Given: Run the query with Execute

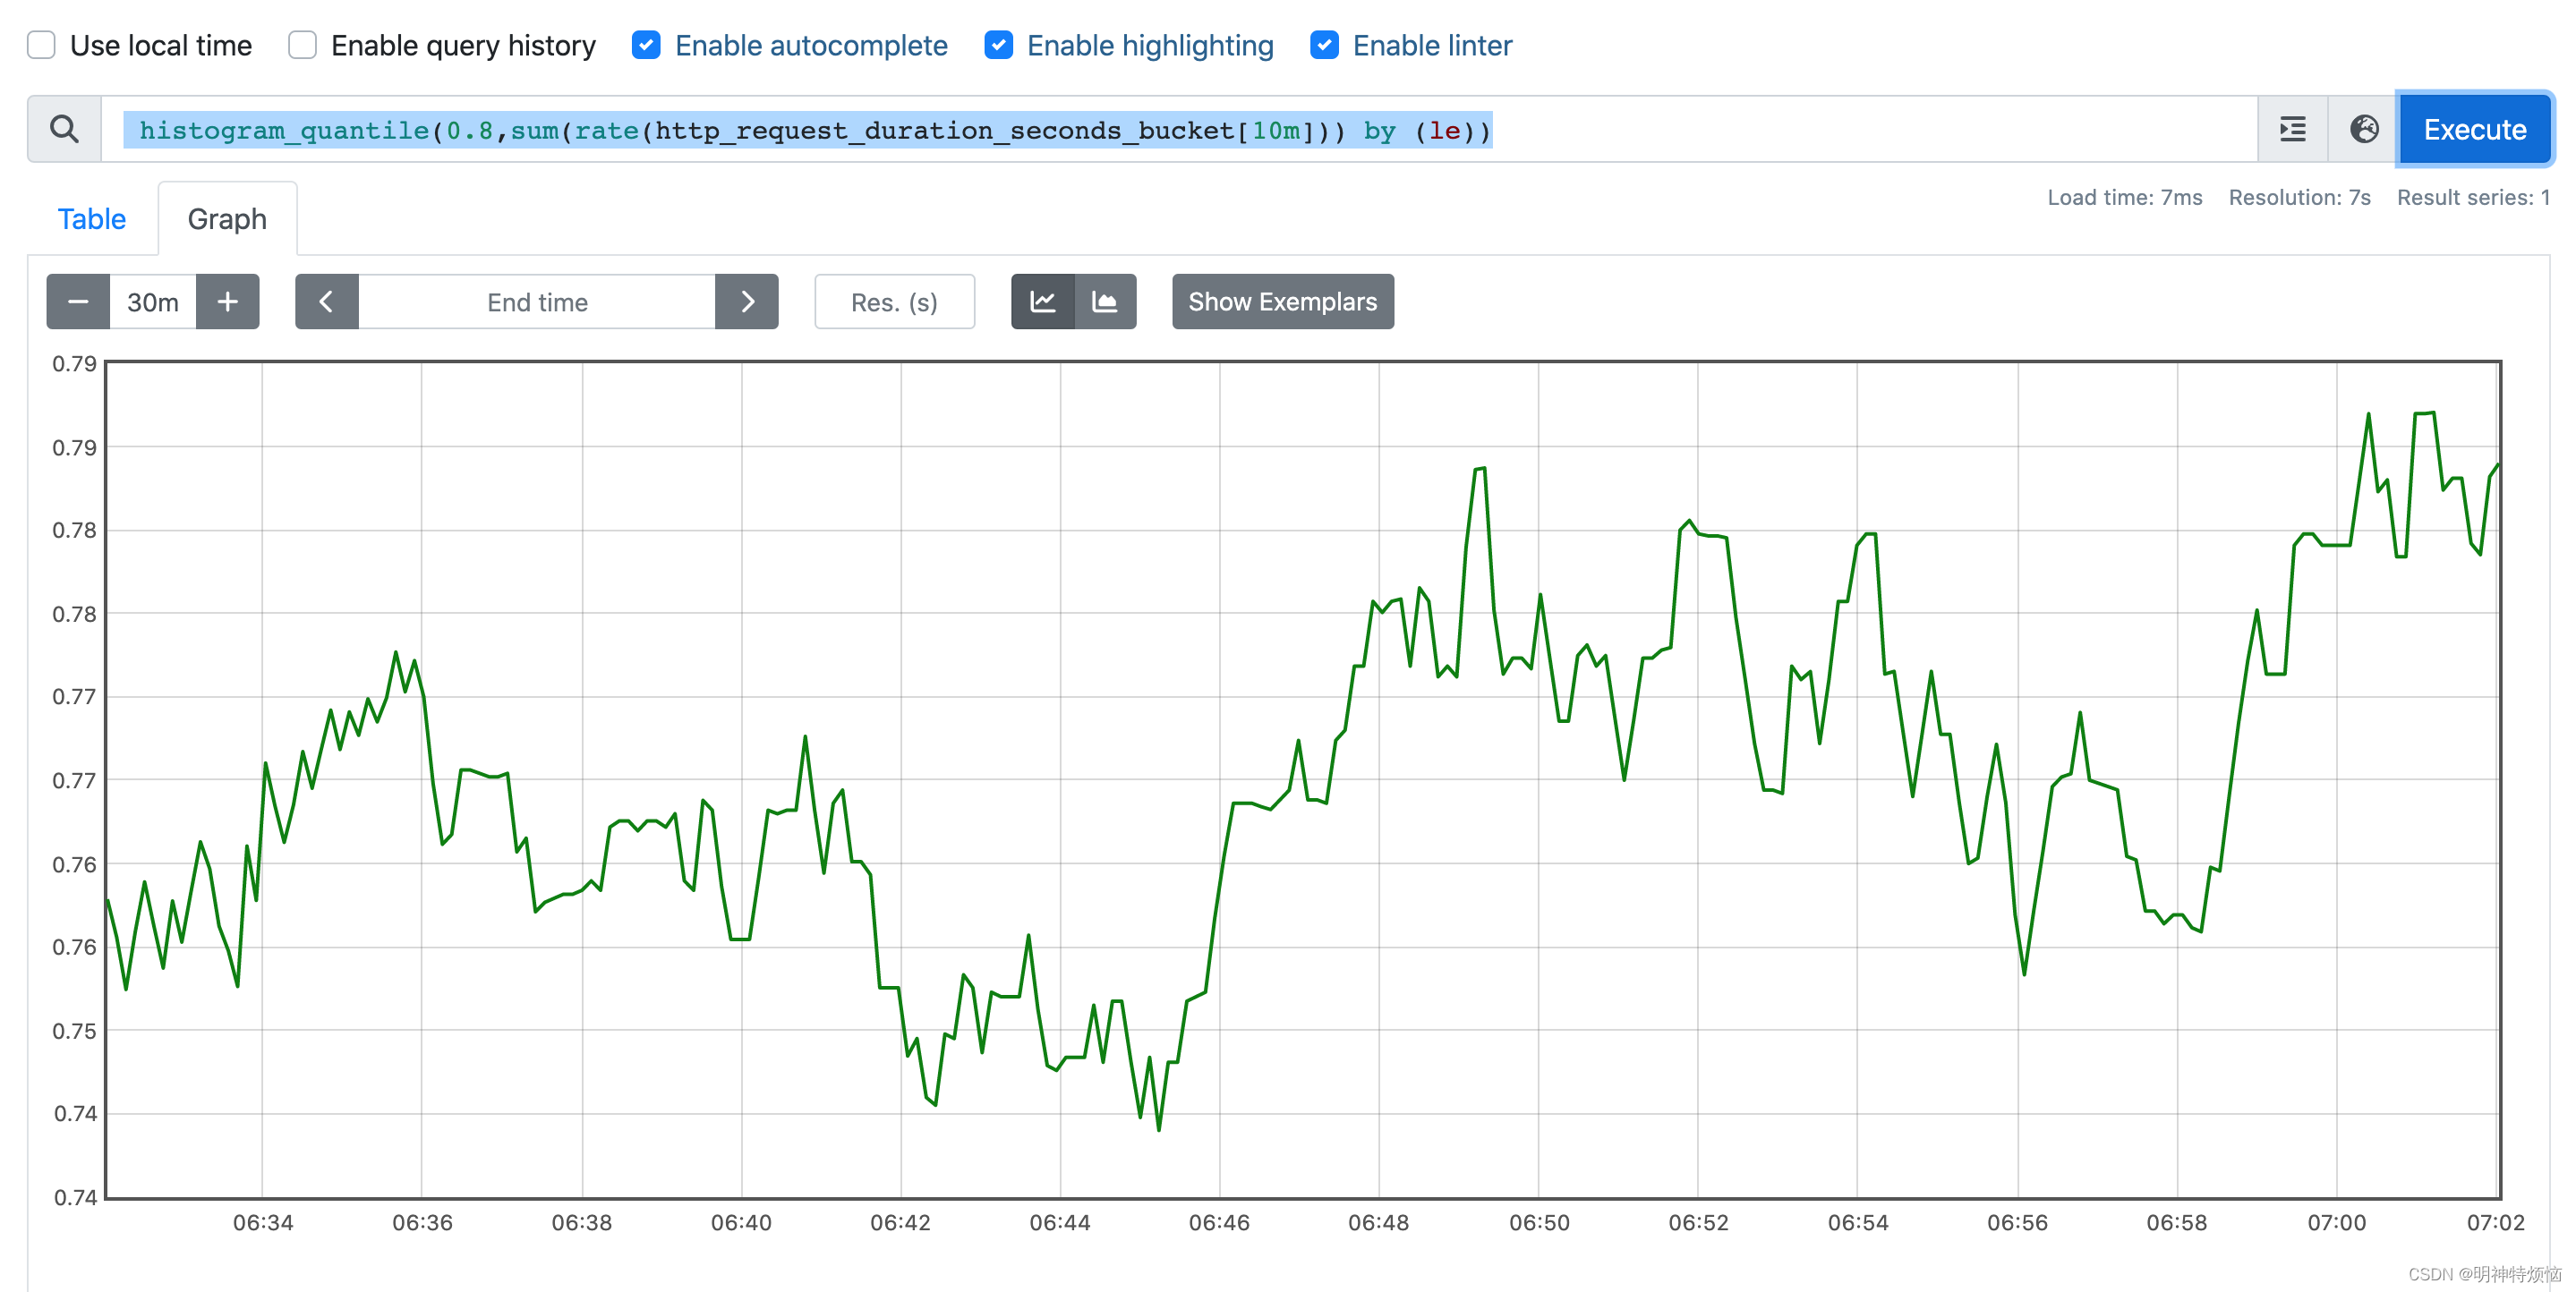Looking at the screenshot, I should click(2474, 129).
